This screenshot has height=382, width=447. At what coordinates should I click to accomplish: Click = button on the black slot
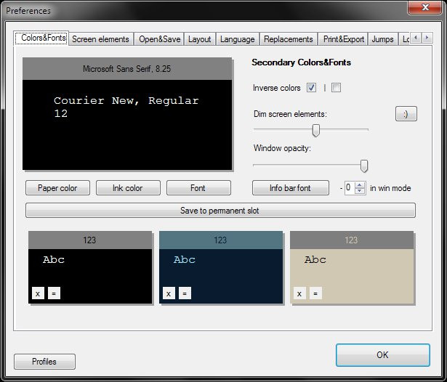coord(54,293)
